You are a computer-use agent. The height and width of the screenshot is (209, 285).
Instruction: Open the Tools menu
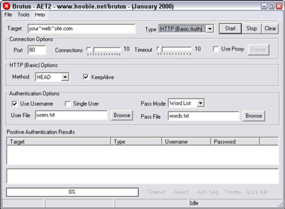coord(23,15)
